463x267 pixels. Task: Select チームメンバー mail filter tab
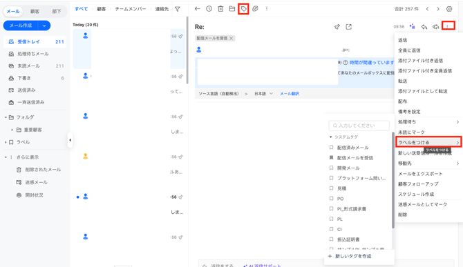tap(131, 9)
